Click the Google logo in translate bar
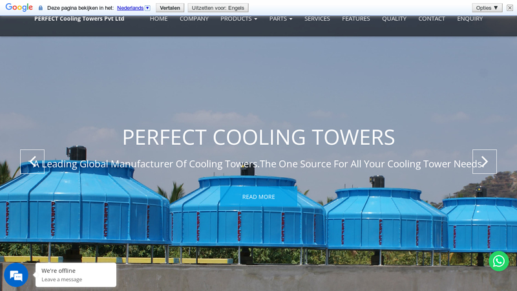 point(19,7)
